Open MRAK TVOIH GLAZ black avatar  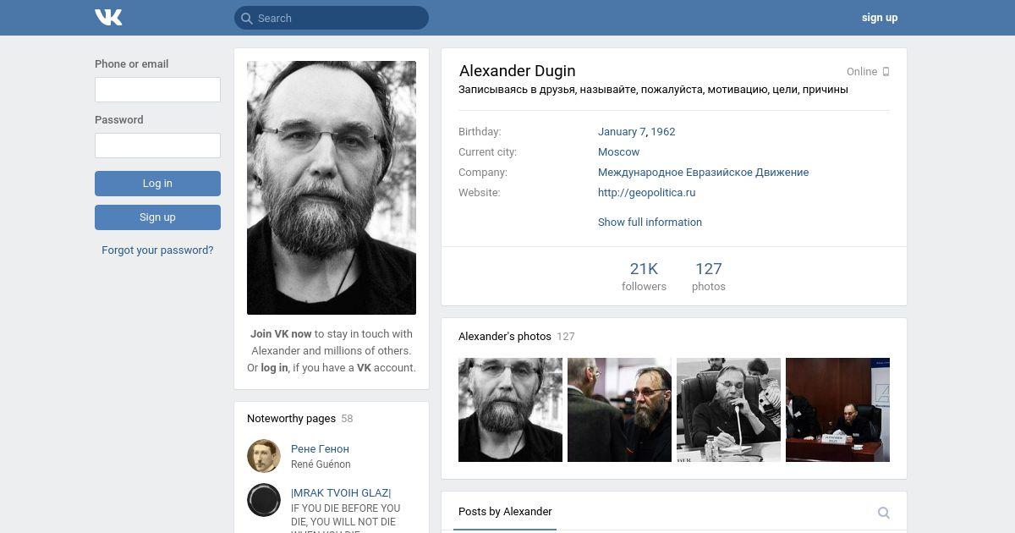pos(264,500)
